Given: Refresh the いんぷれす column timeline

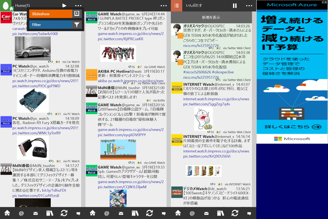Looking at the screenshot, I should (x=235, y=213).
